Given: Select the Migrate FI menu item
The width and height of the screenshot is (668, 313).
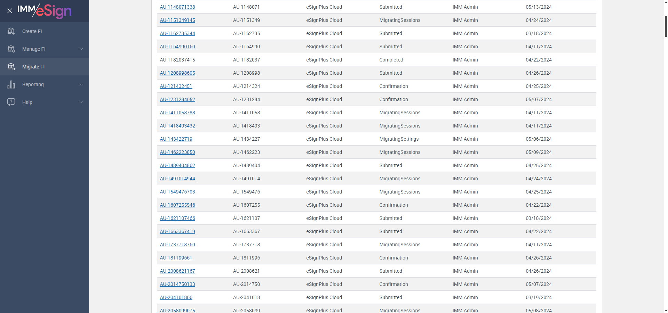Looking at the screenshot, I should (45, 67).
